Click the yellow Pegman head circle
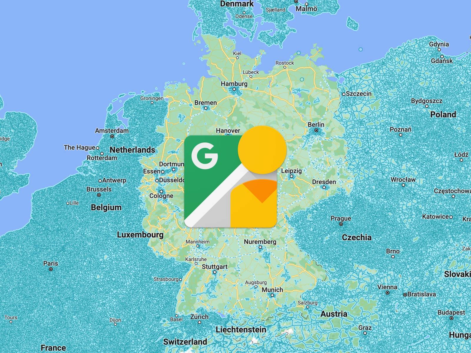This screenshot has width=471, height=353. tap(262, 150)
